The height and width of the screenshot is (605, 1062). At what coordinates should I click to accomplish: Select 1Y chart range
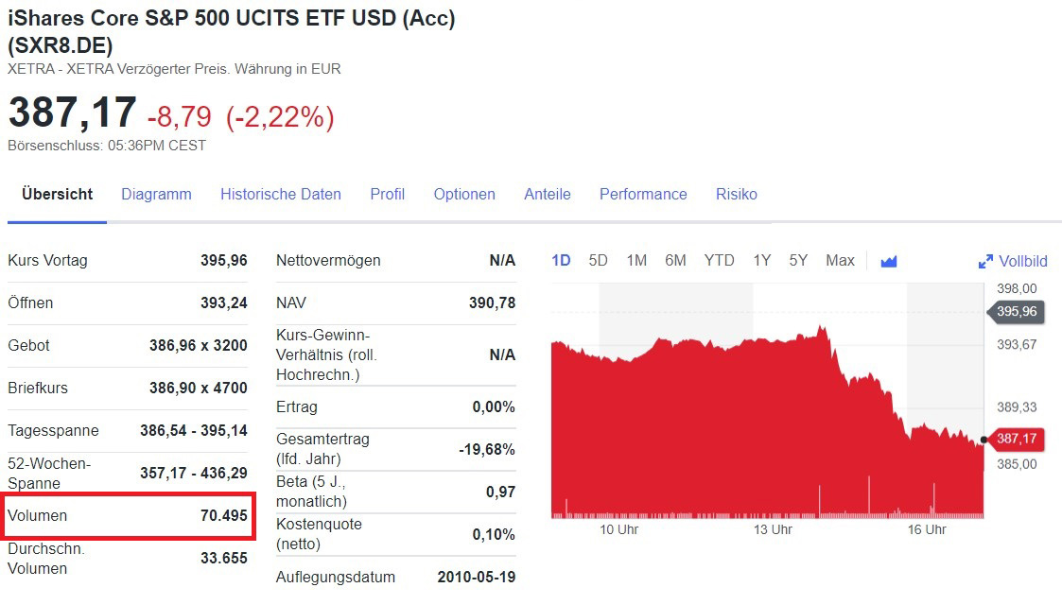point(762,260)
